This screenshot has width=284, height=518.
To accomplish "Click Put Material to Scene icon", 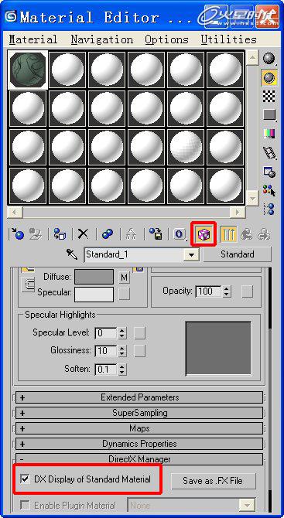I will (35, 234).
